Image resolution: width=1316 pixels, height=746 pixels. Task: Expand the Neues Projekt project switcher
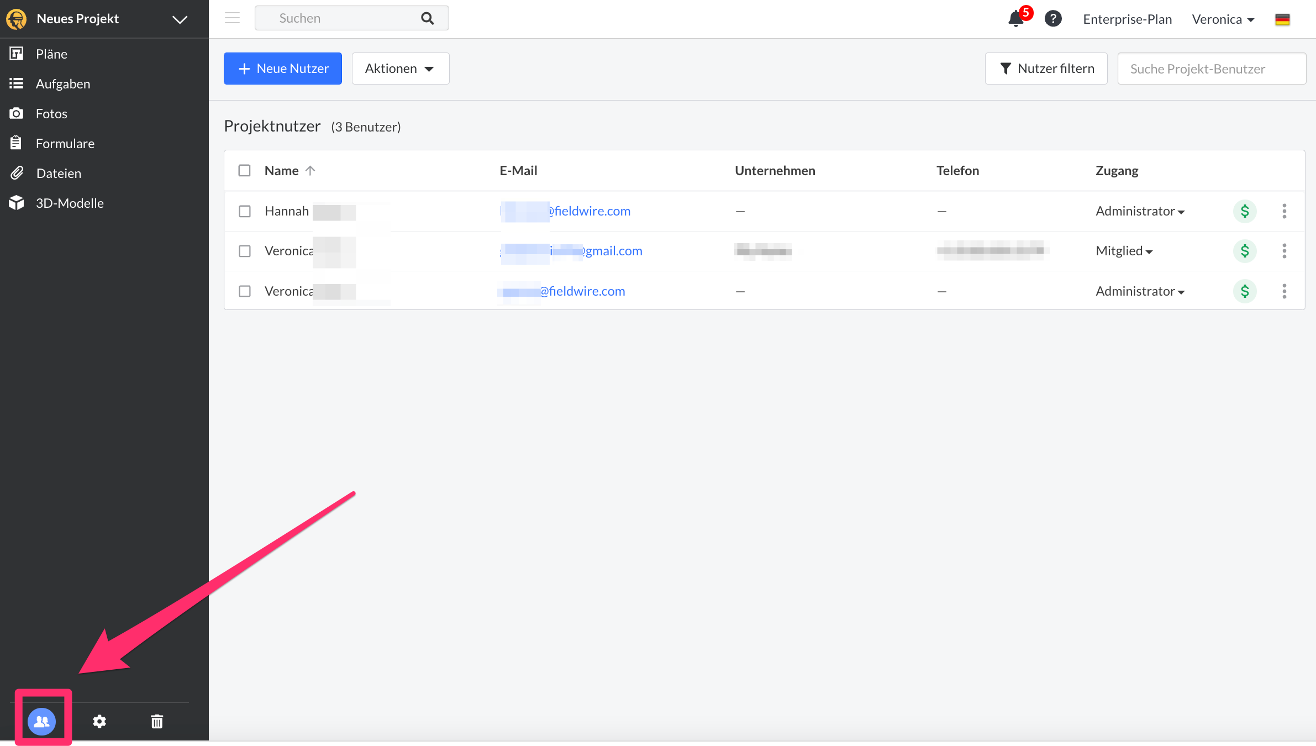(x=180, y=19)
